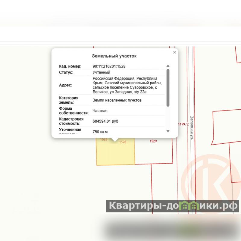Click the Кад. номер field label

coord(70,66)
